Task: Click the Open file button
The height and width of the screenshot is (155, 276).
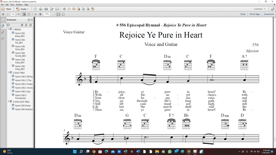Action: [6, 9]
